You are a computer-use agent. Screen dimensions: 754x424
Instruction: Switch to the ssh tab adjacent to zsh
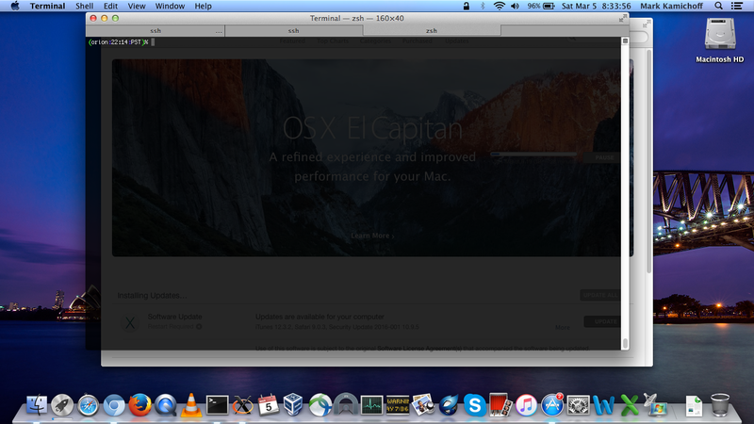(294, 30)
